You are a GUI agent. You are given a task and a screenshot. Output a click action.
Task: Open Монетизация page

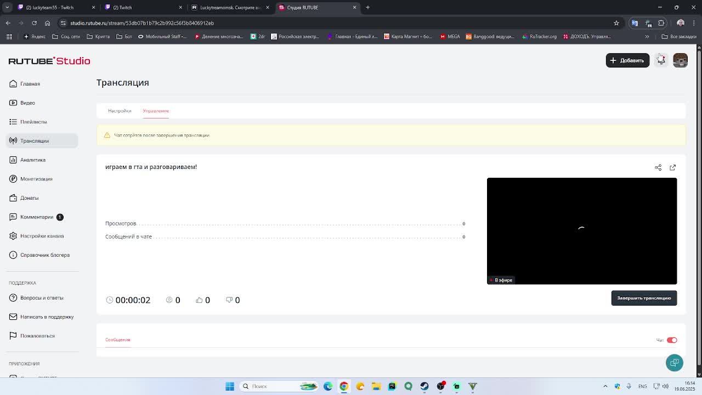[36, 179]
